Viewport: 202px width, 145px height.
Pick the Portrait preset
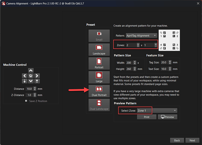point(99,63)
